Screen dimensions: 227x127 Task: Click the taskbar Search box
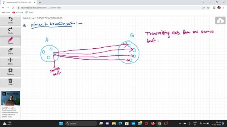pyautogui.click(x=81, y=123)
